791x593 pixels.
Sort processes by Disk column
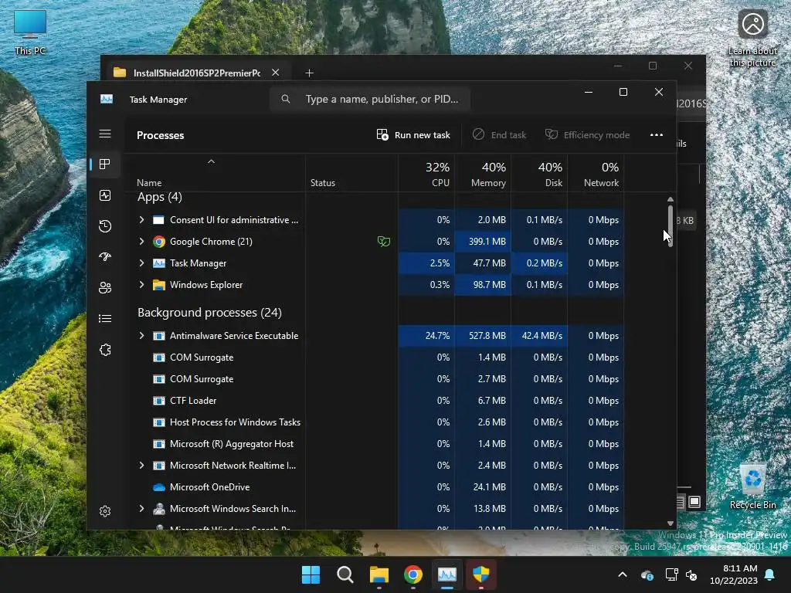539,174
